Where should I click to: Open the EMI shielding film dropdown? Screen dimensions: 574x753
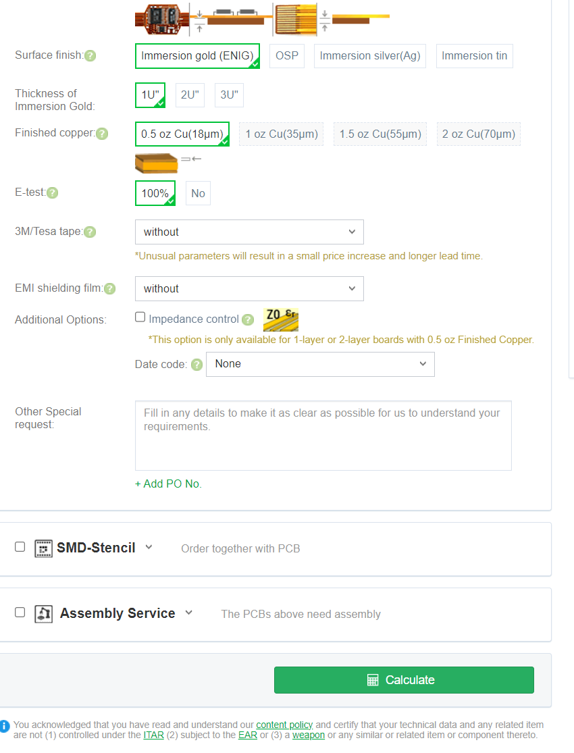point(249,288)
